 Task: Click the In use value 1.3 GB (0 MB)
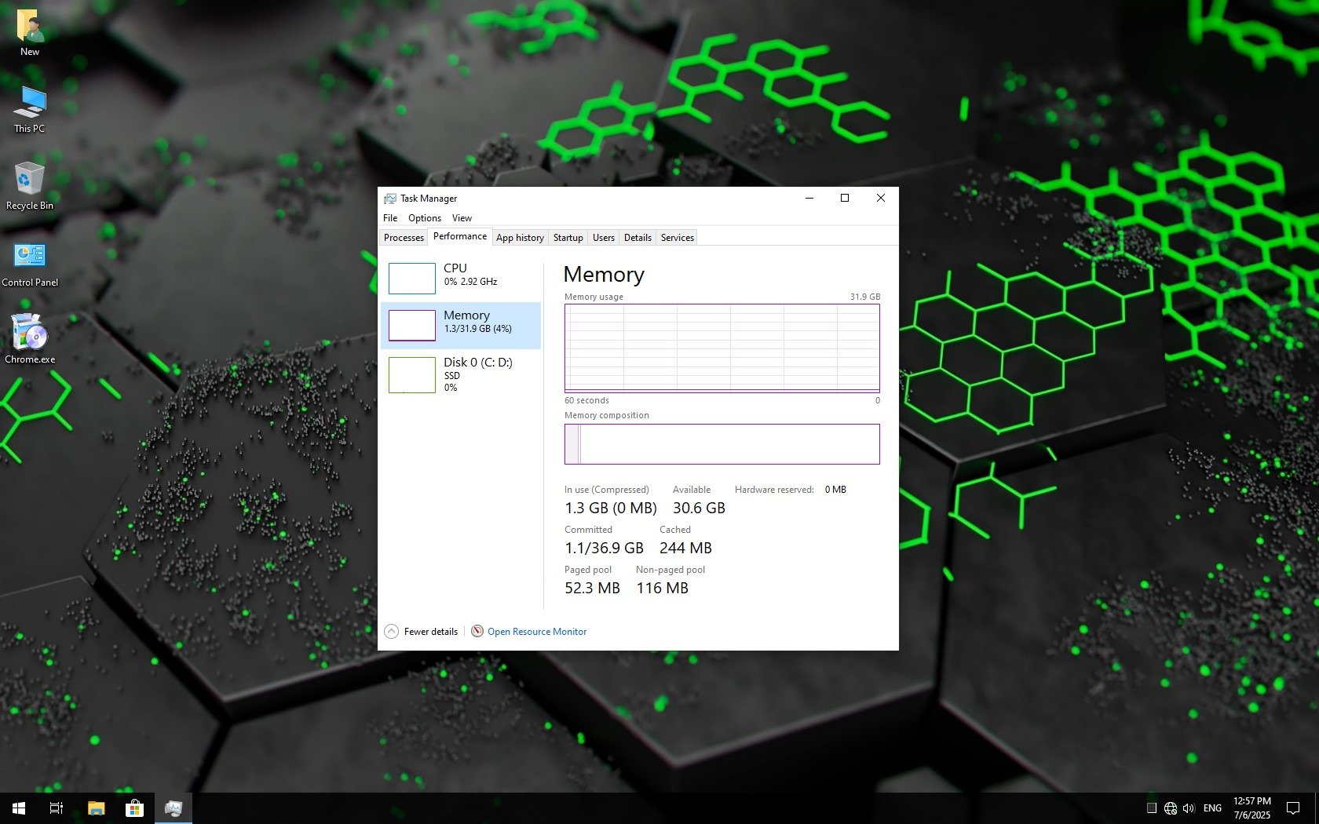611,508
